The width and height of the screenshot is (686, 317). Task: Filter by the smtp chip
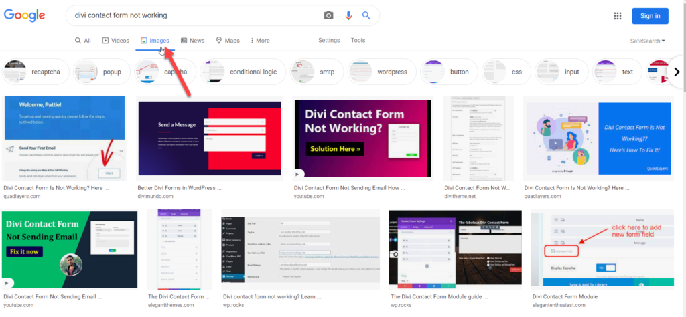pos(317,72)
